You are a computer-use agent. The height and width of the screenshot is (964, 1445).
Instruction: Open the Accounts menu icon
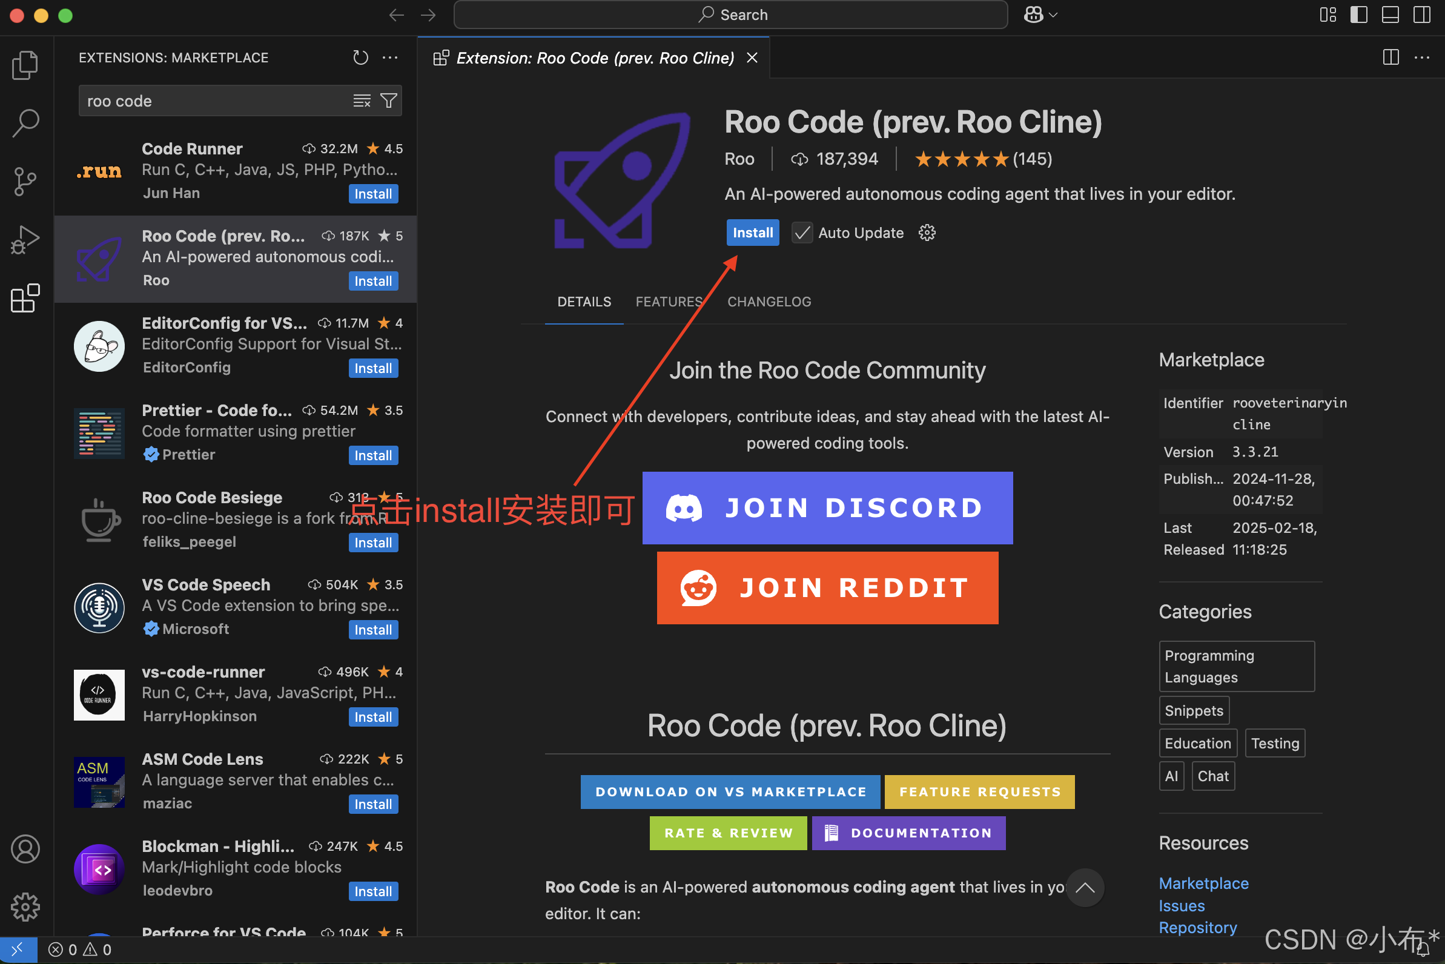(x=25, y=848)
